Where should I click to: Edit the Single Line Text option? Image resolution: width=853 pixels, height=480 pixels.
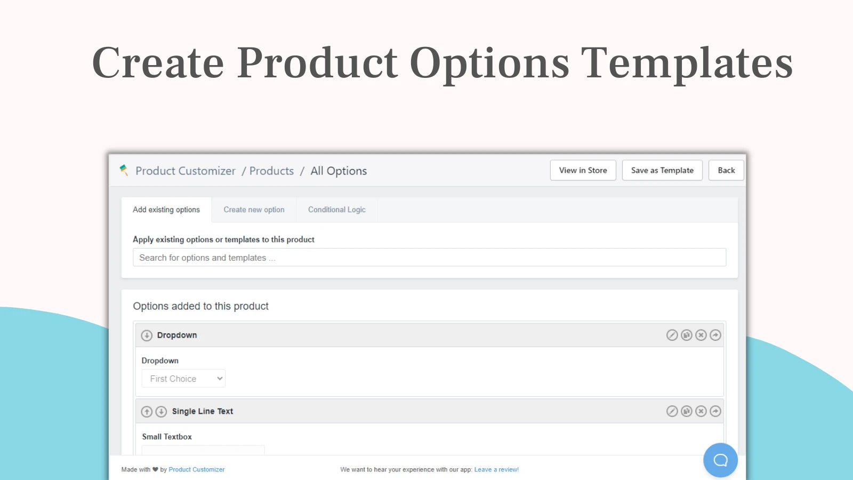[672, 411]
